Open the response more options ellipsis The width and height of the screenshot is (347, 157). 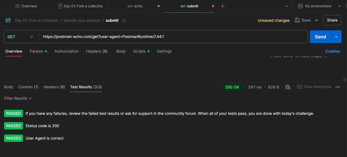[338, 87]
